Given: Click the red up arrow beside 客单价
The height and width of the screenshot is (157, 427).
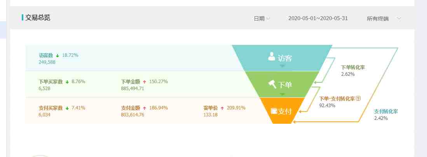Looking at the screenshot, I should [222, 108].
